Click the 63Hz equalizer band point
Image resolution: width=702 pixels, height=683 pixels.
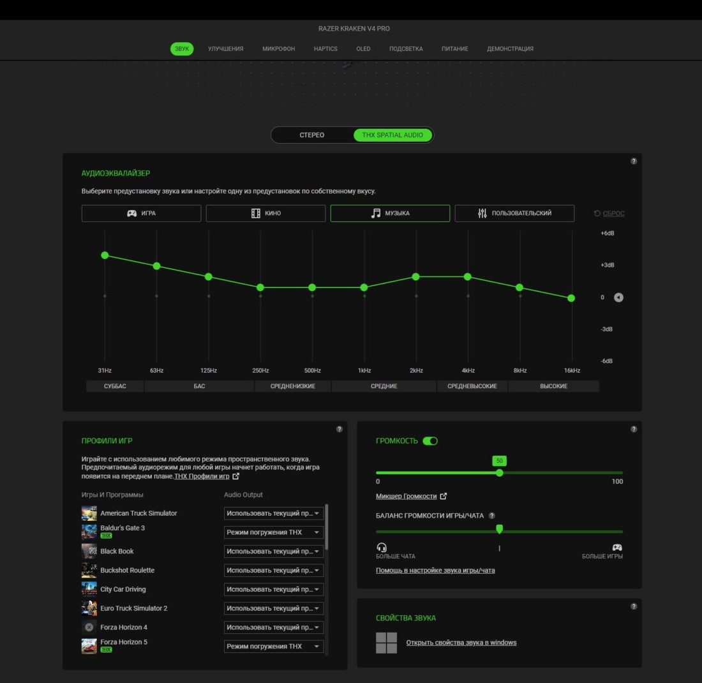[x=157, y=266]
